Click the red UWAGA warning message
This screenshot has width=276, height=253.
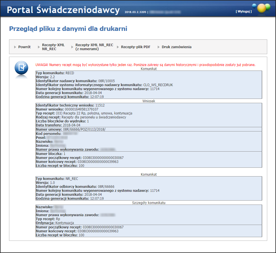(x=145, y=65)
